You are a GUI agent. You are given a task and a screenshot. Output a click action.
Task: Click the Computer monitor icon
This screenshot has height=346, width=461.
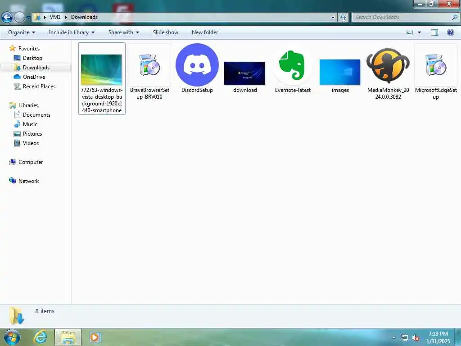tap(13, 162)
